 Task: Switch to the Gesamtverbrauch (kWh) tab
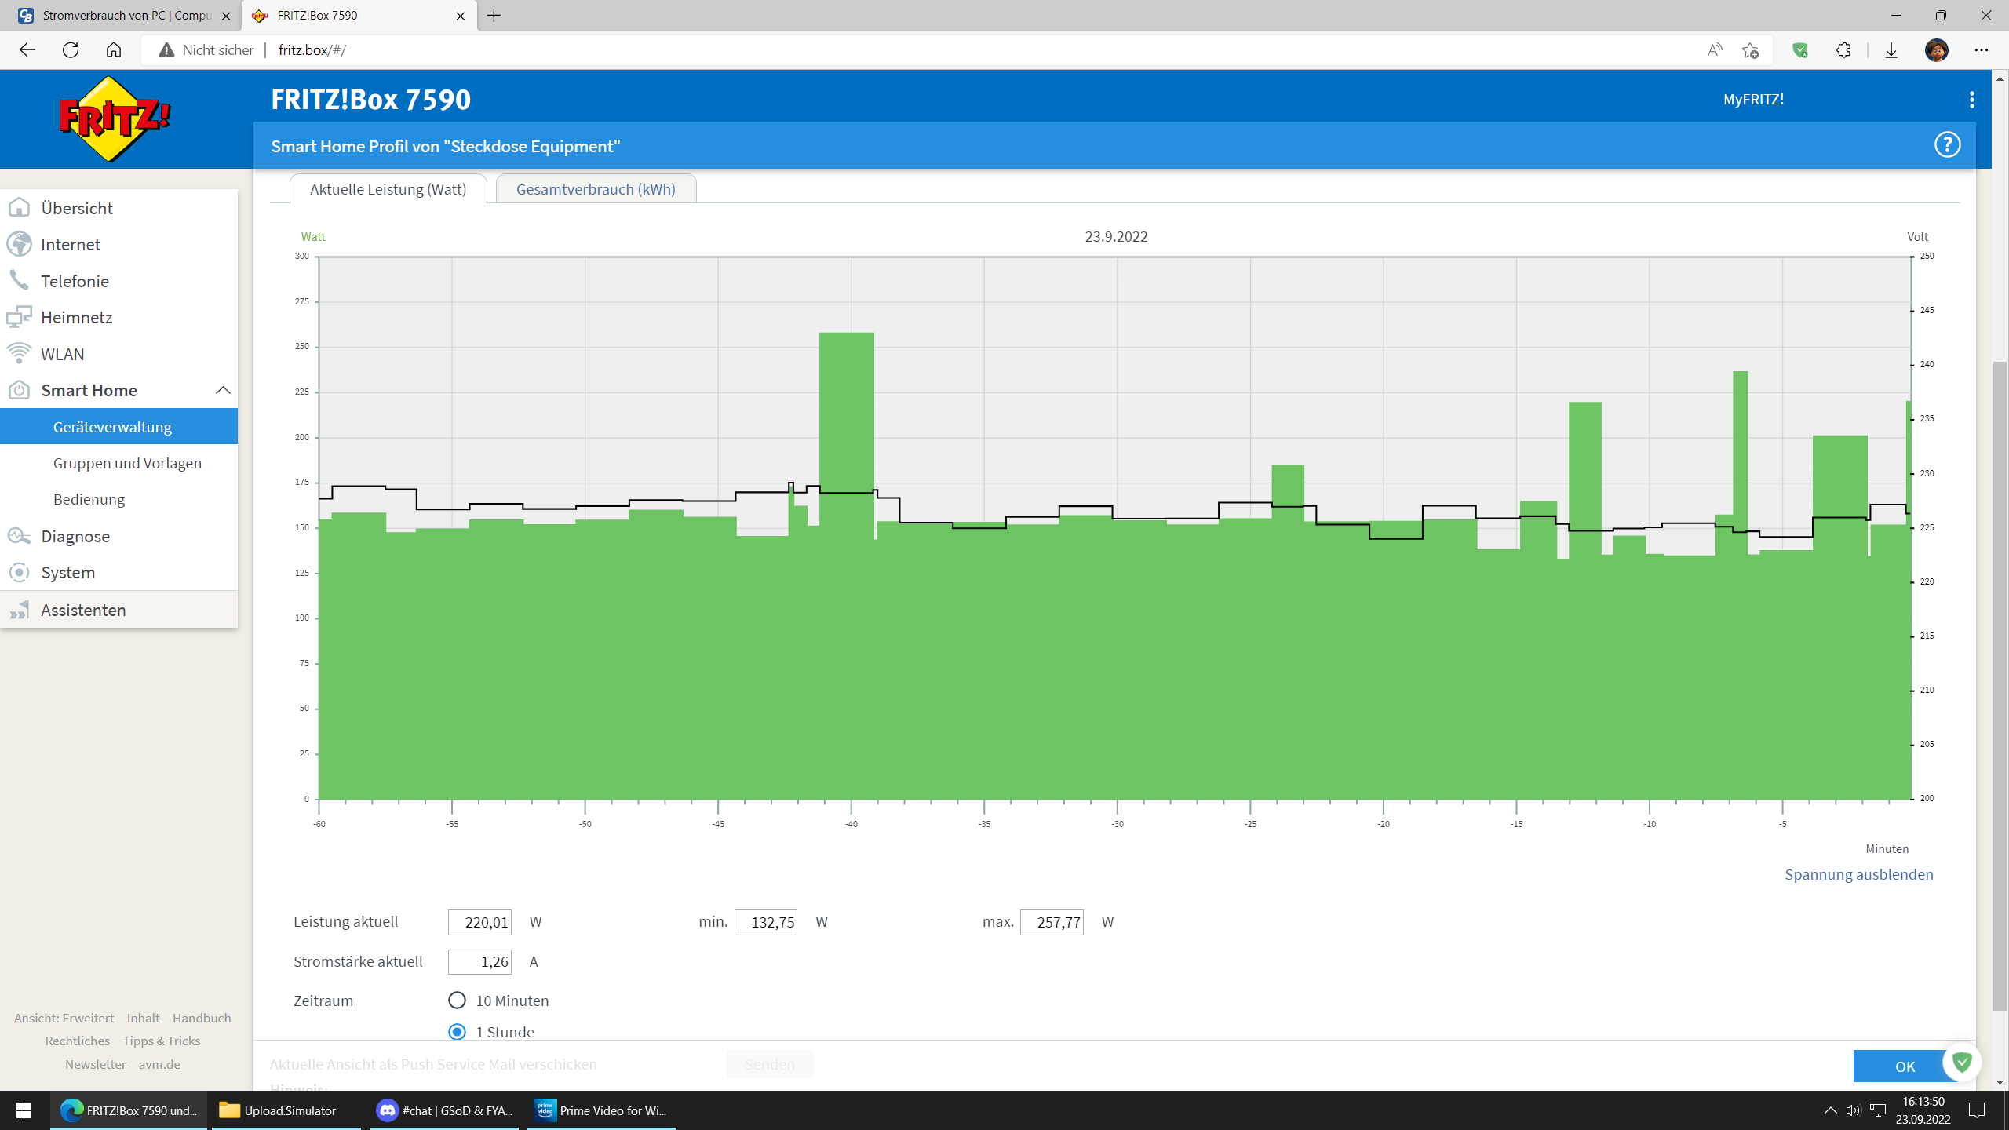596,189
